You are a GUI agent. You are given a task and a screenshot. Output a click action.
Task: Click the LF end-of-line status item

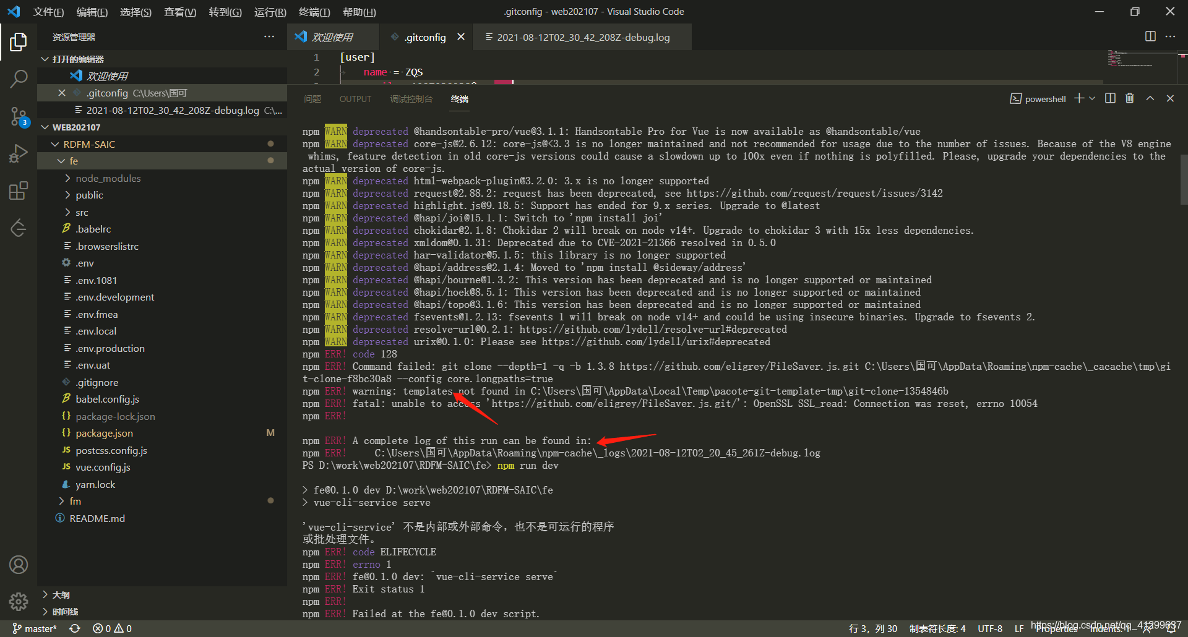tap(1019, 628)
